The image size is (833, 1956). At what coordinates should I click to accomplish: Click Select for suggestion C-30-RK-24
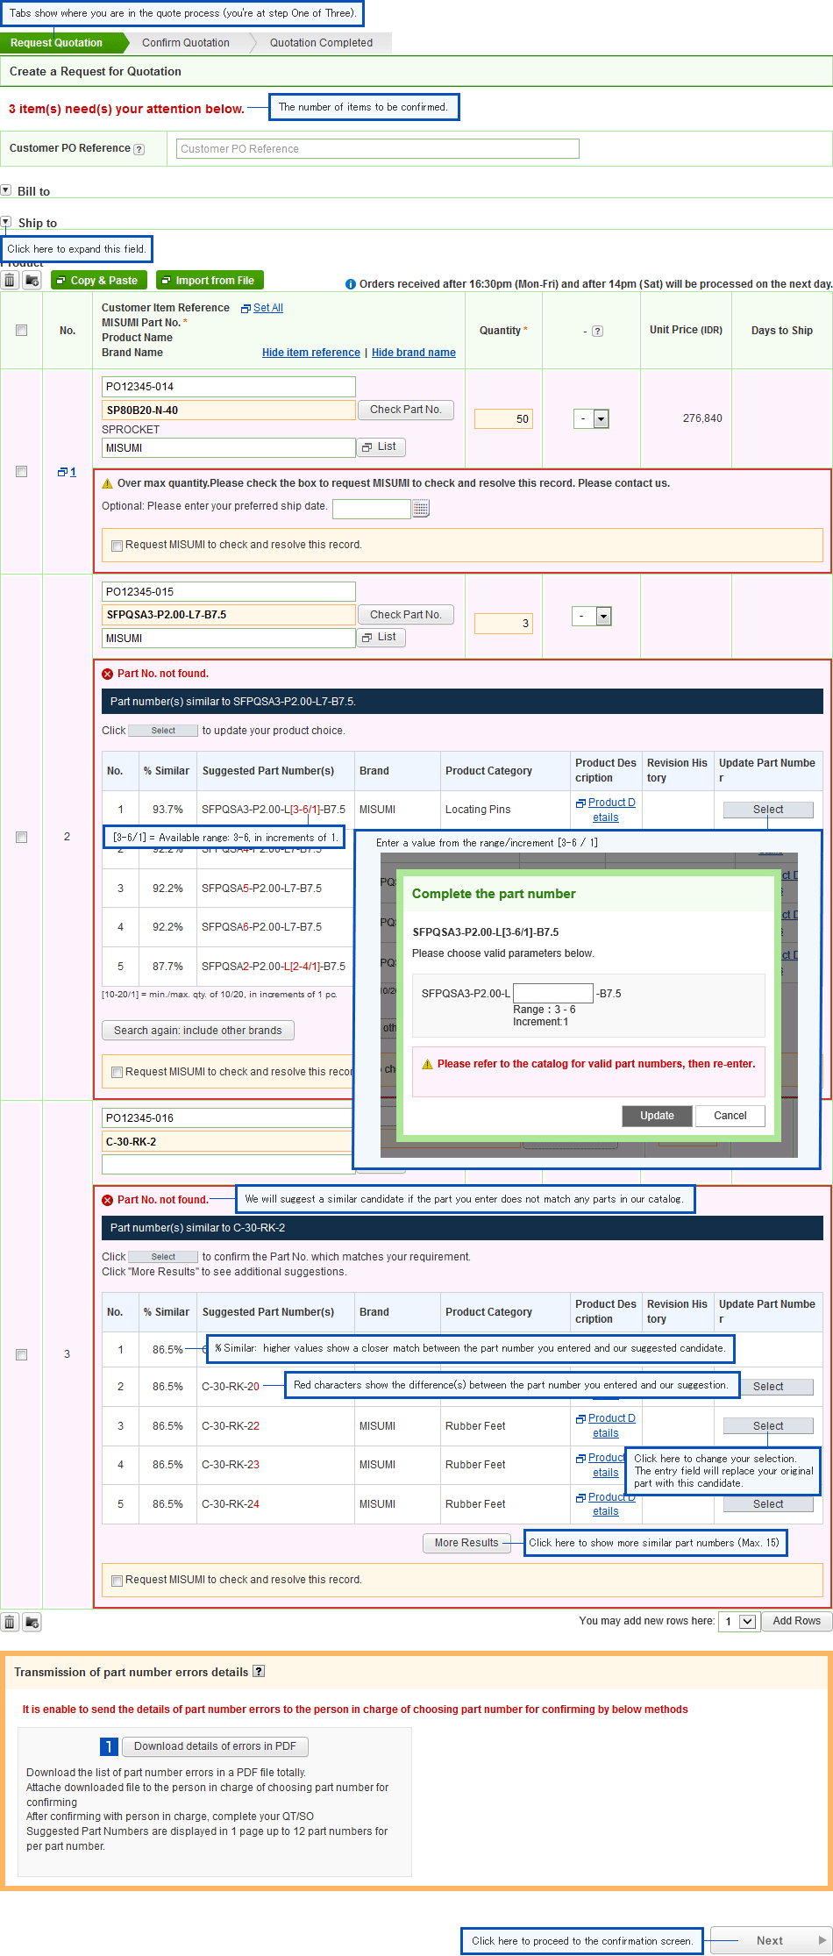(x=768, y=1504)
